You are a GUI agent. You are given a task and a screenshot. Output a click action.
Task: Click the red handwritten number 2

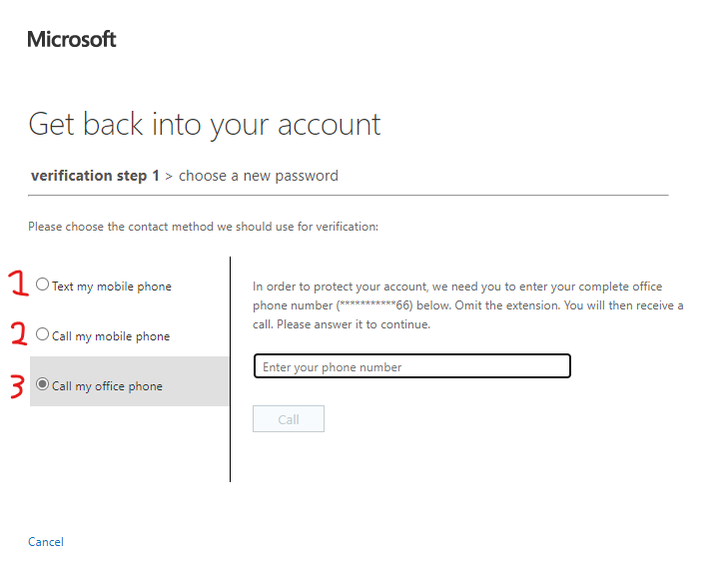(16, 334)
